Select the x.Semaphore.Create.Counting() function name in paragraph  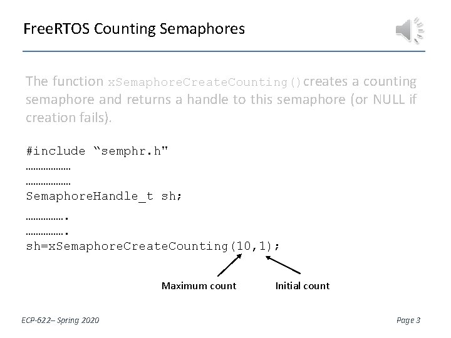205,83
